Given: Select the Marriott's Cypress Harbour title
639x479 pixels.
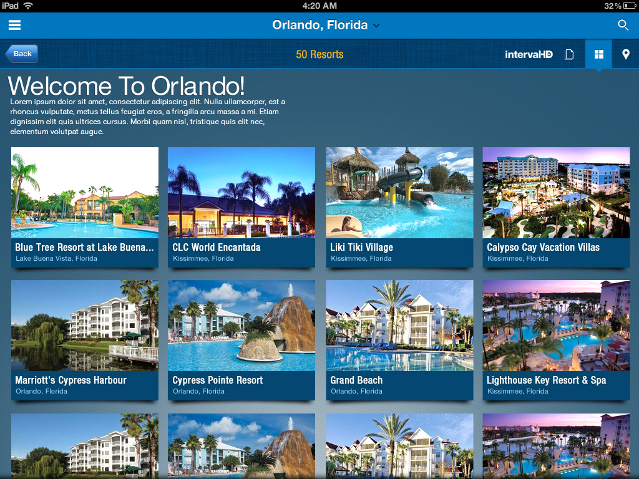Looking at the screenshot, I should pos(71,380).
